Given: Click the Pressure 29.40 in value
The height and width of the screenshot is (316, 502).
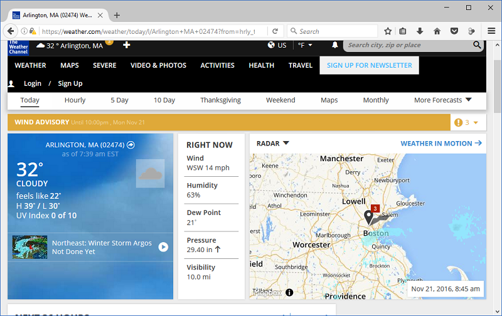Looking at the screenshot, I should point(203,250).
